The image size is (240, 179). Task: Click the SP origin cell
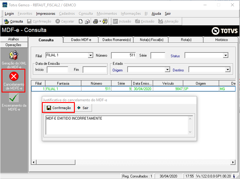pos(201,89)
